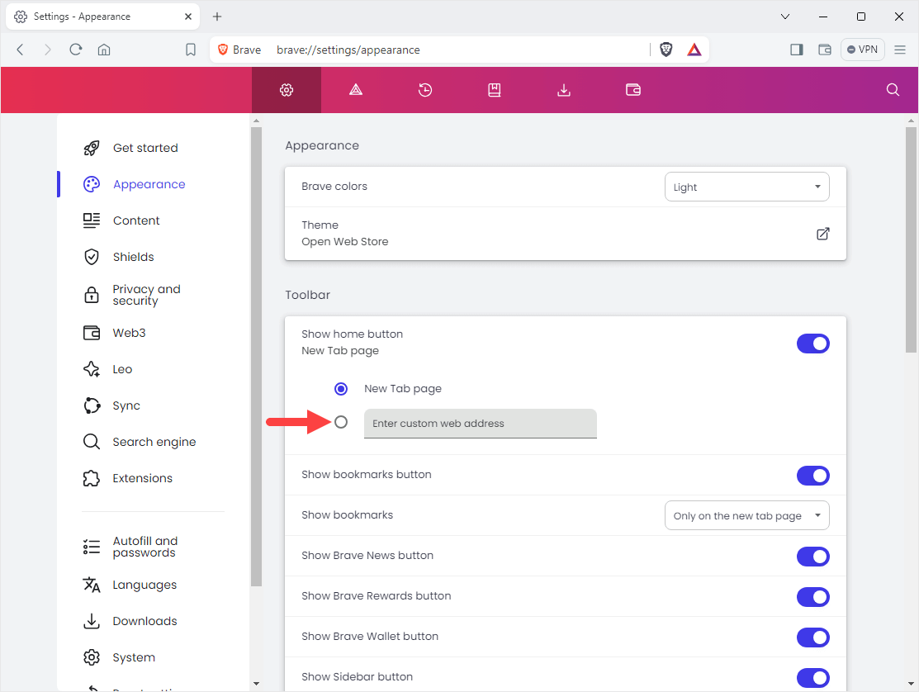Open Privacy and security settings
Viewport: 919px width, 692px height.
[146, 295]
